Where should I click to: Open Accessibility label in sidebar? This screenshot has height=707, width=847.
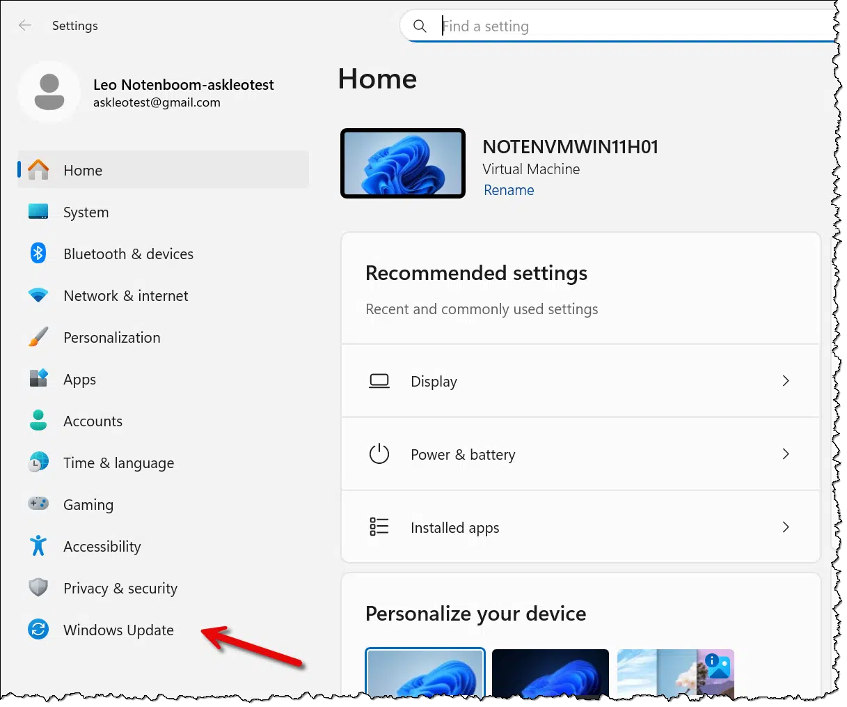point(102,547)
